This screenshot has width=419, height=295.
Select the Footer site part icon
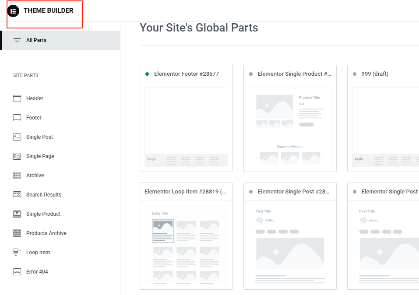[x=17, y=118]
